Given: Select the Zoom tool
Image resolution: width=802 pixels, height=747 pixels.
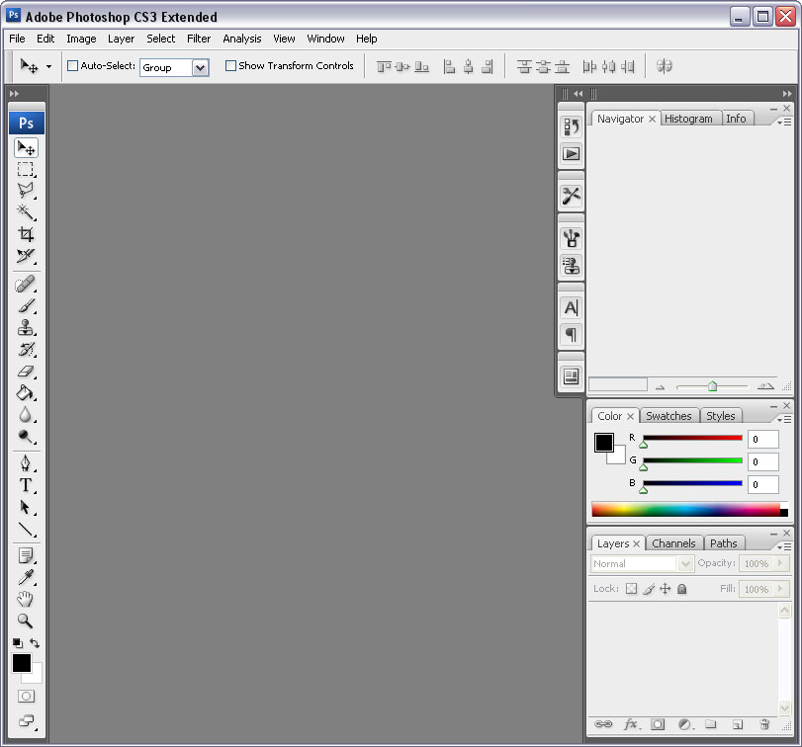Looking at the screenshot, I should (26, 621).
